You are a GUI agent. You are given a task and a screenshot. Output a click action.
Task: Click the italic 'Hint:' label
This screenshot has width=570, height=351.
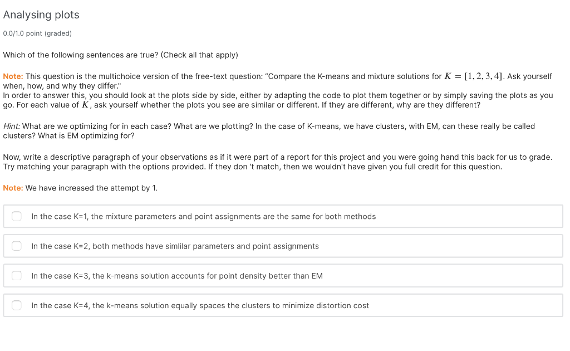pos(12,126)
